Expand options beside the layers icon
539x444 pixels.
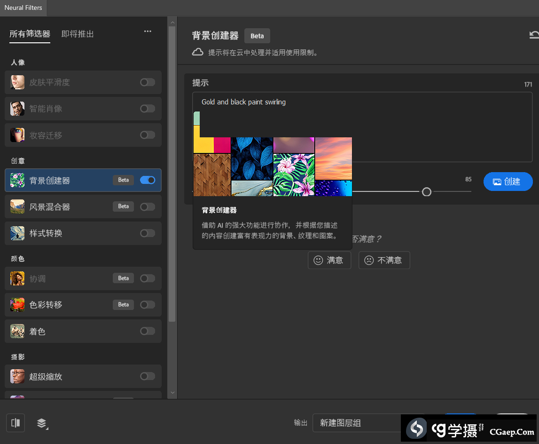(x=46, y=427)
